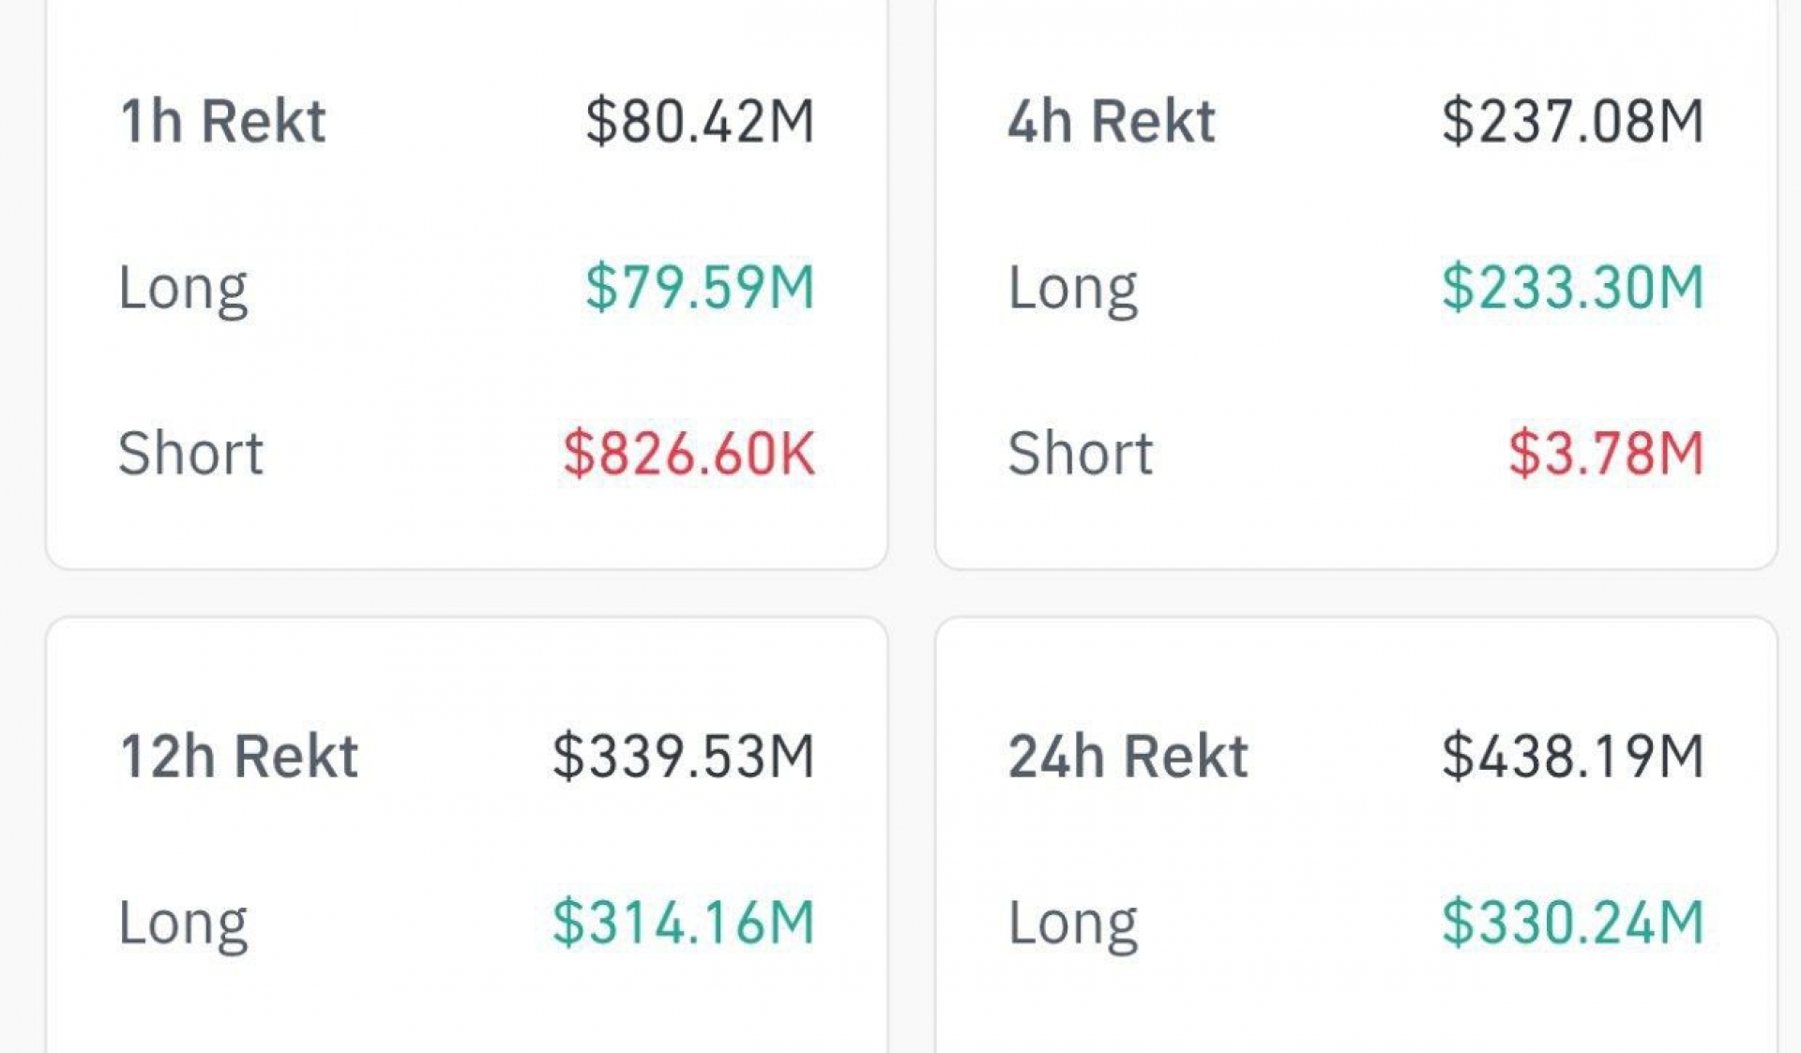Click the 12h Rekt card title
1801x1053 pixels.
coord(239,756)
